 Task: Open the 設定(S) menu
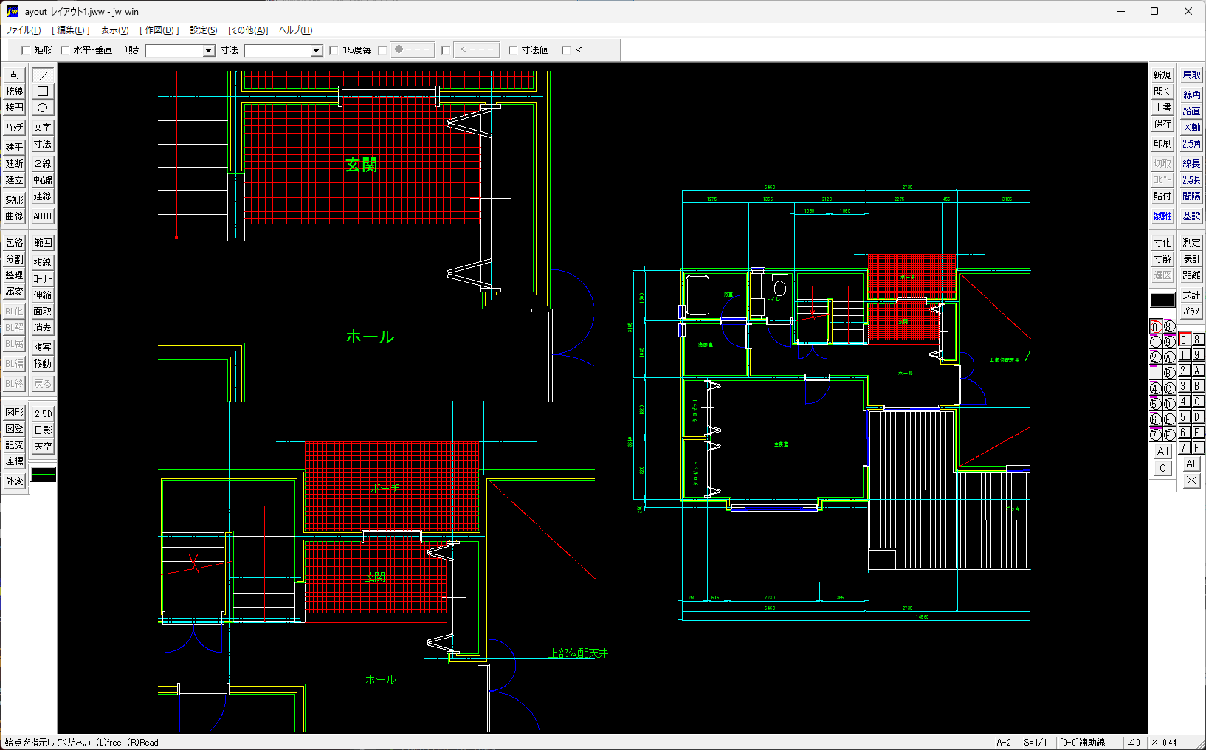point(204,30)
